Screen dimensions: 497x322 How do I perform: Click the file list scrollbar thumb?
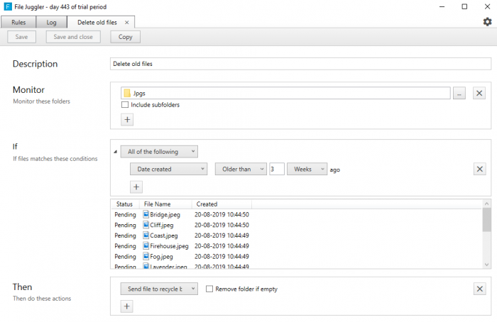point(486,220)
